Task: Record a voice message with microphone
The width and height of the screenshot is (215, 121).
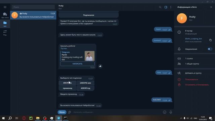Action: click(171, 112)
